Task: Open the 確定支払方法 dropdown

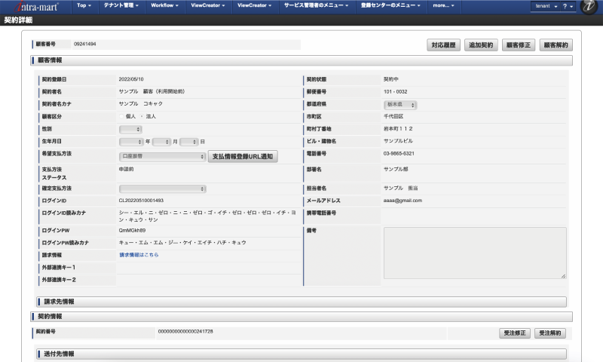Action: point(162,189)
